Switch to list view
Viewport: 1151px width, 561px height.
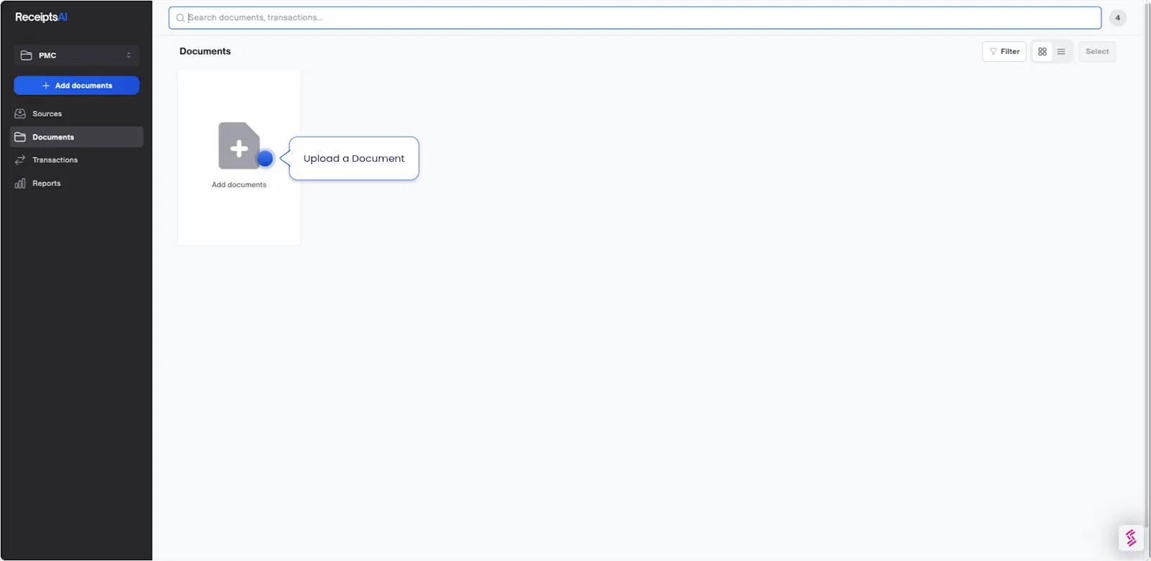point(1061,52)
